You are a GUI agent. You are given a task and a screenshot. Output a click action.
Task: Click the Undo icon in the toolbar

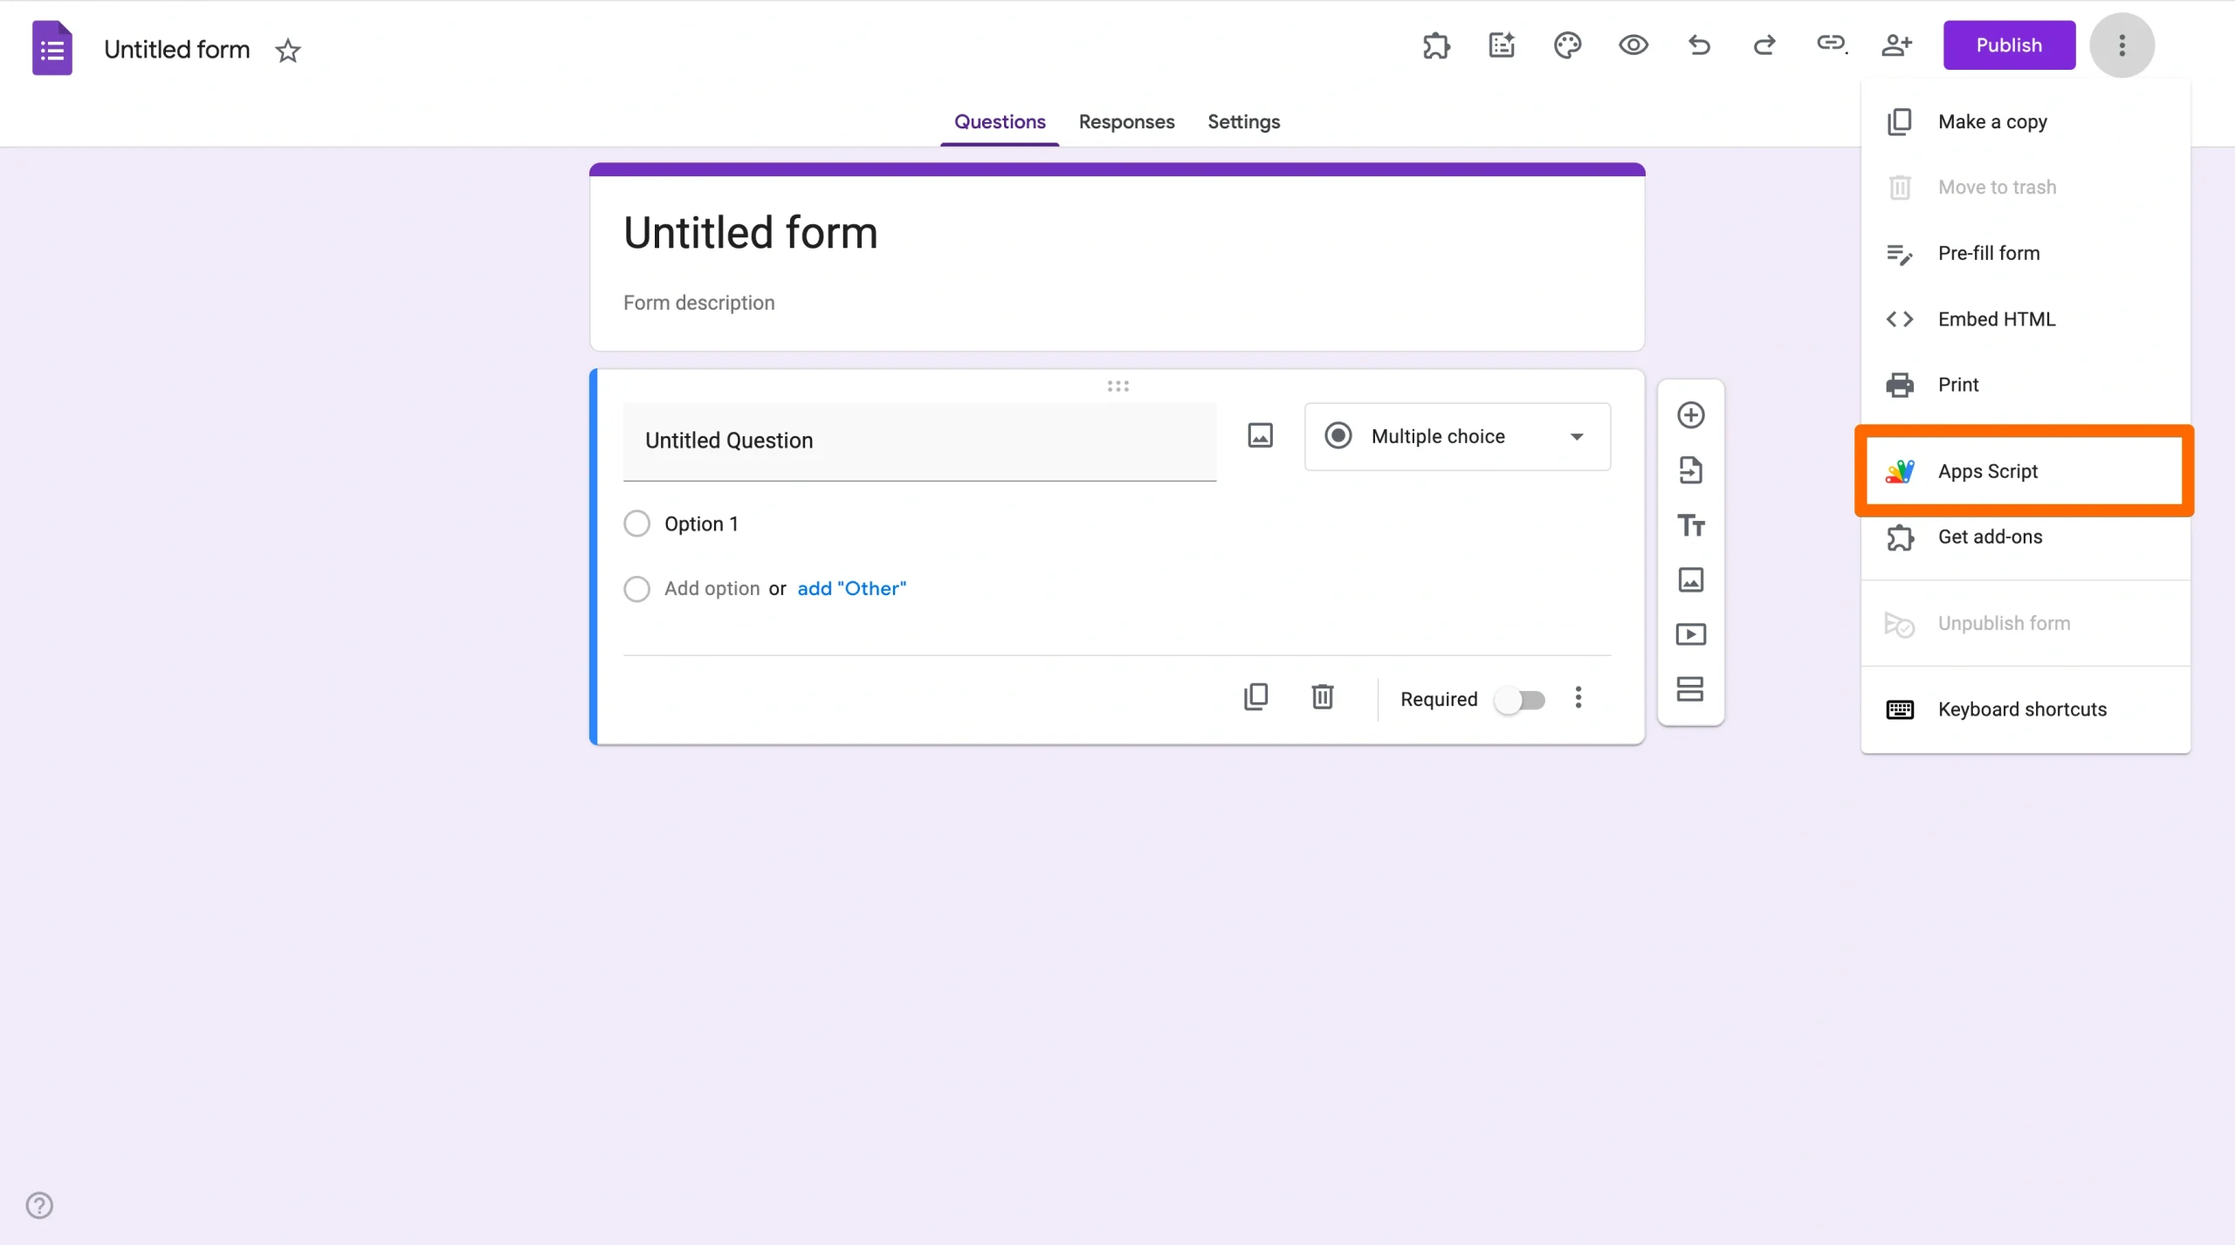tap(1698, 44)
